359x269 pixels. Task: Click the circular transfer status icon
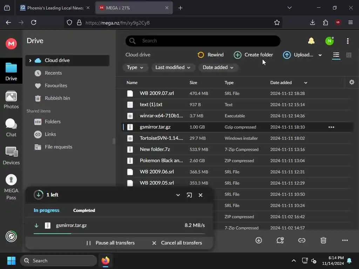[11, 236]
